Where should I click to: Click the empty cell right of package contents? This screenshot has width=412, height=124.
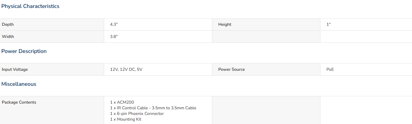point(266,110)
